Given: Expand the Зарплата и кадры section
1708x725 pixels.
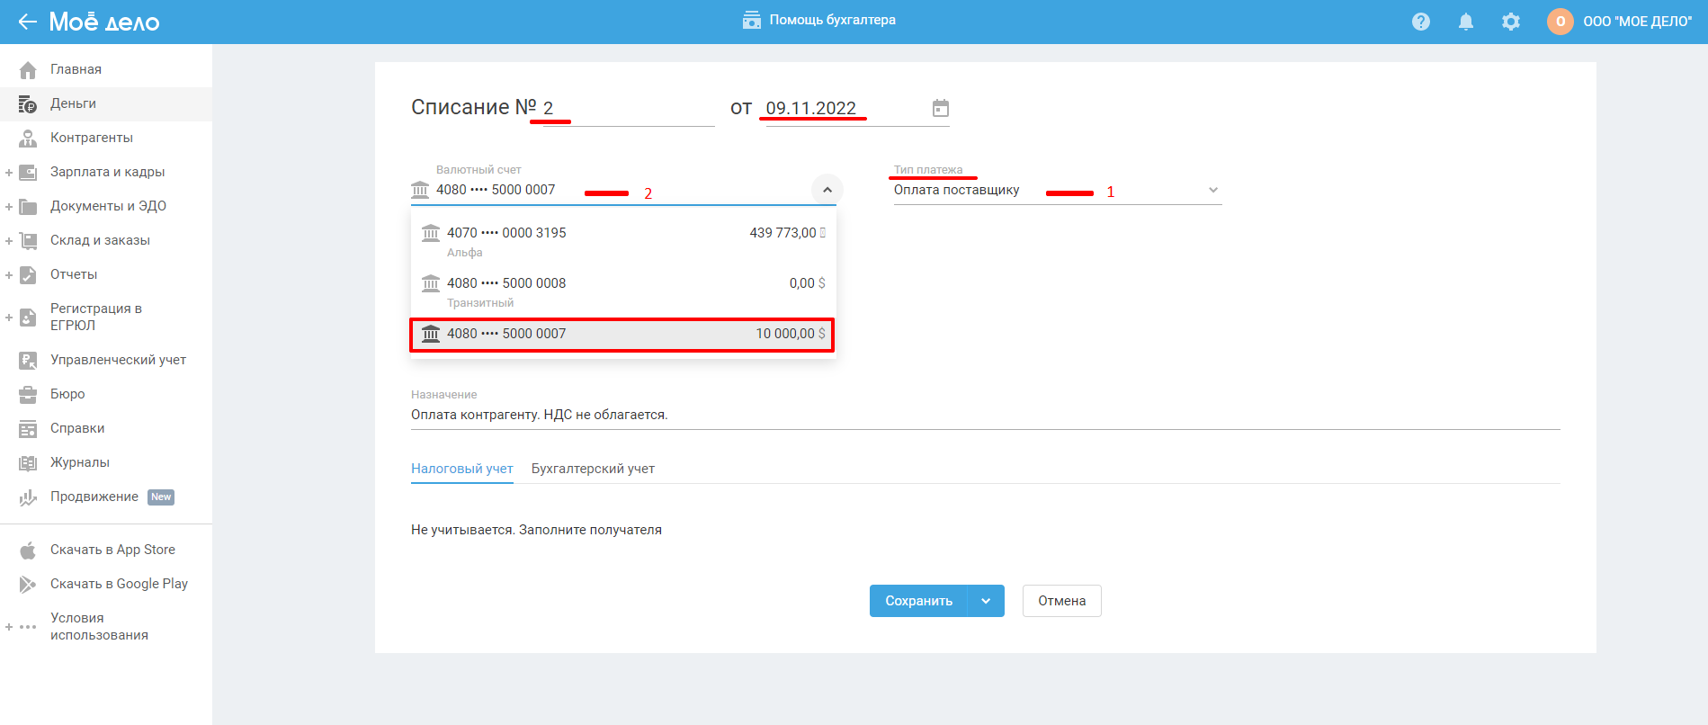Looking at the screenshot, I should (9, 173).
